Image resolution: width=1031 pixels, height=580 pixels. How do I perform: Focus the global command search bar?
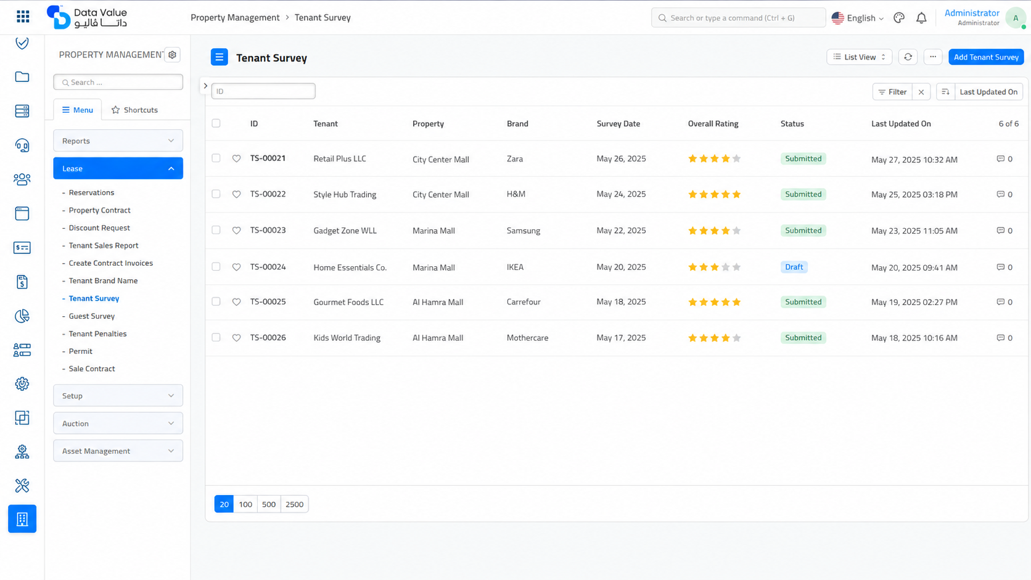[738, 18]
